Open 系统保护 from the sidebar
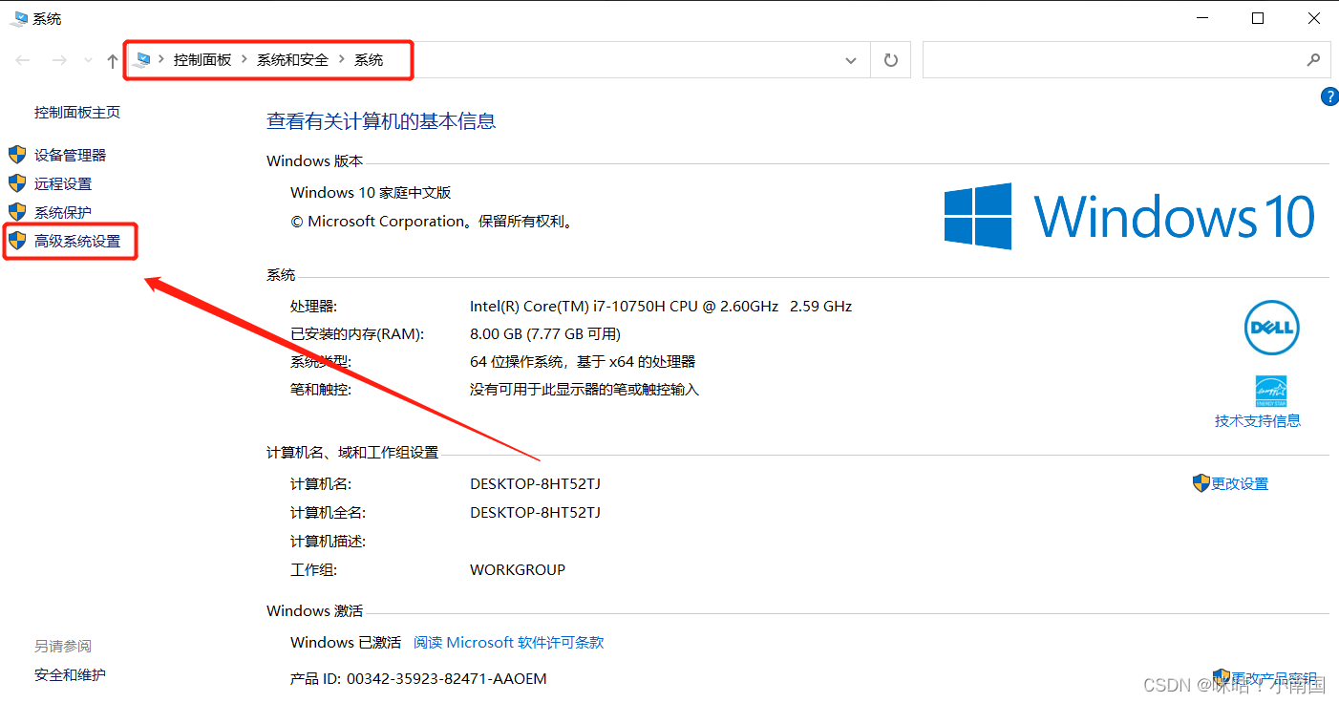The height and width of the screenshot is (703, 1339). [x=63, y=212]
